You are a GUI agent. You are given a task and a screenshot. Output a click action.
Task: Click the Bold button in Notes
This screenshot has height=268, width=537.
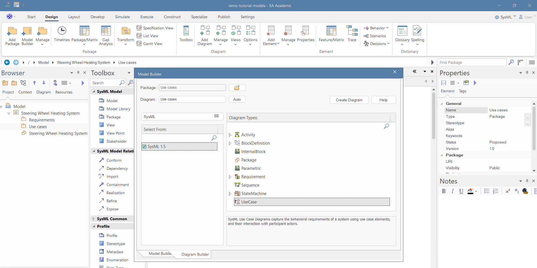click(x=444, y=191)
